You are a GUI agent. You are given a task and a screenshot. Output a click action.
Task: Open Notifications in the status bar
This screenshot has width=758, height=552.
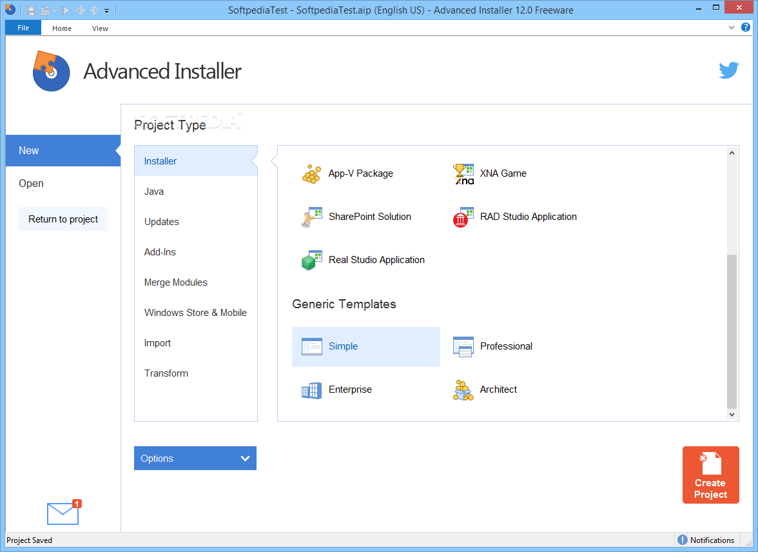706,540
